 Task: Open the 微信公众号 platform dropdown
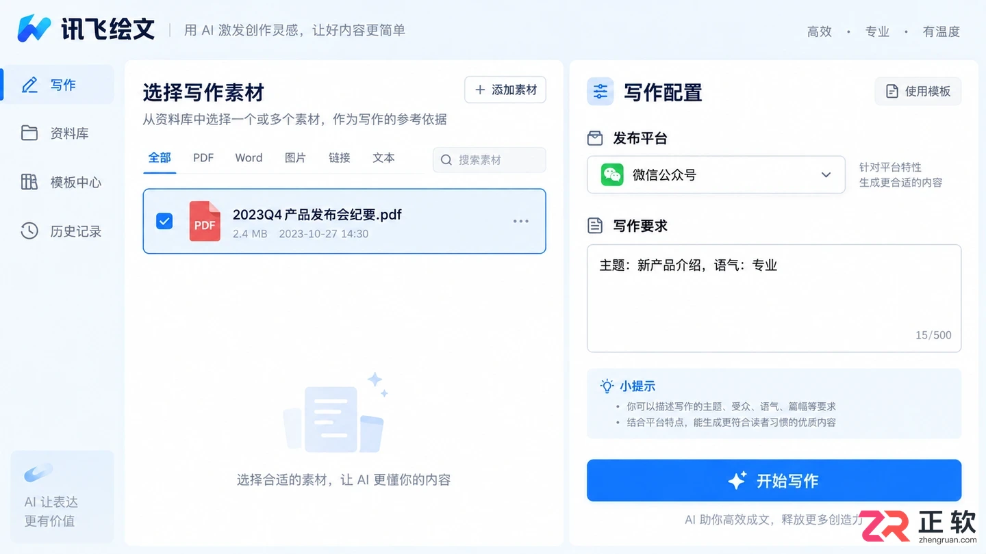(x=716, y=175)
